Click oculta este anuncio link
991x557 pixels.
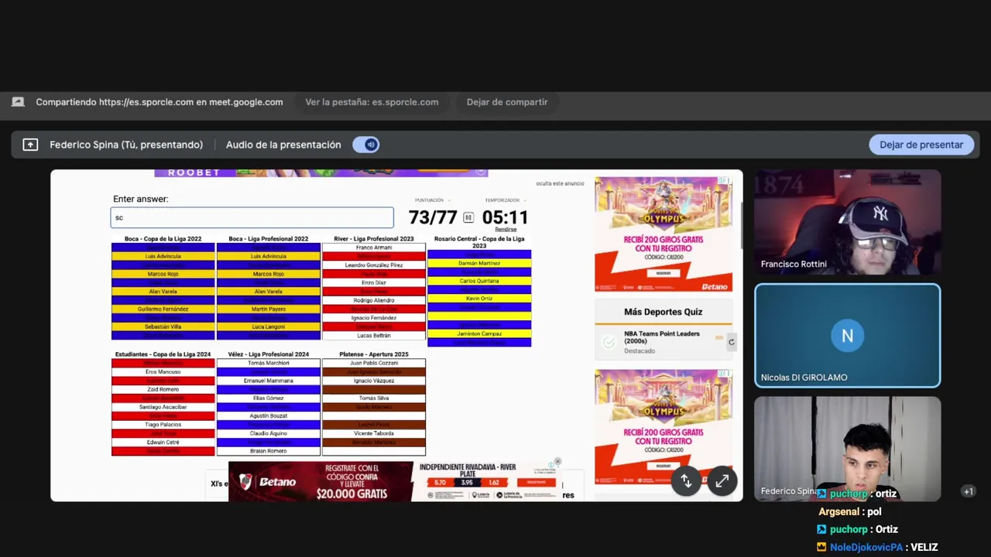click(560, 183)
